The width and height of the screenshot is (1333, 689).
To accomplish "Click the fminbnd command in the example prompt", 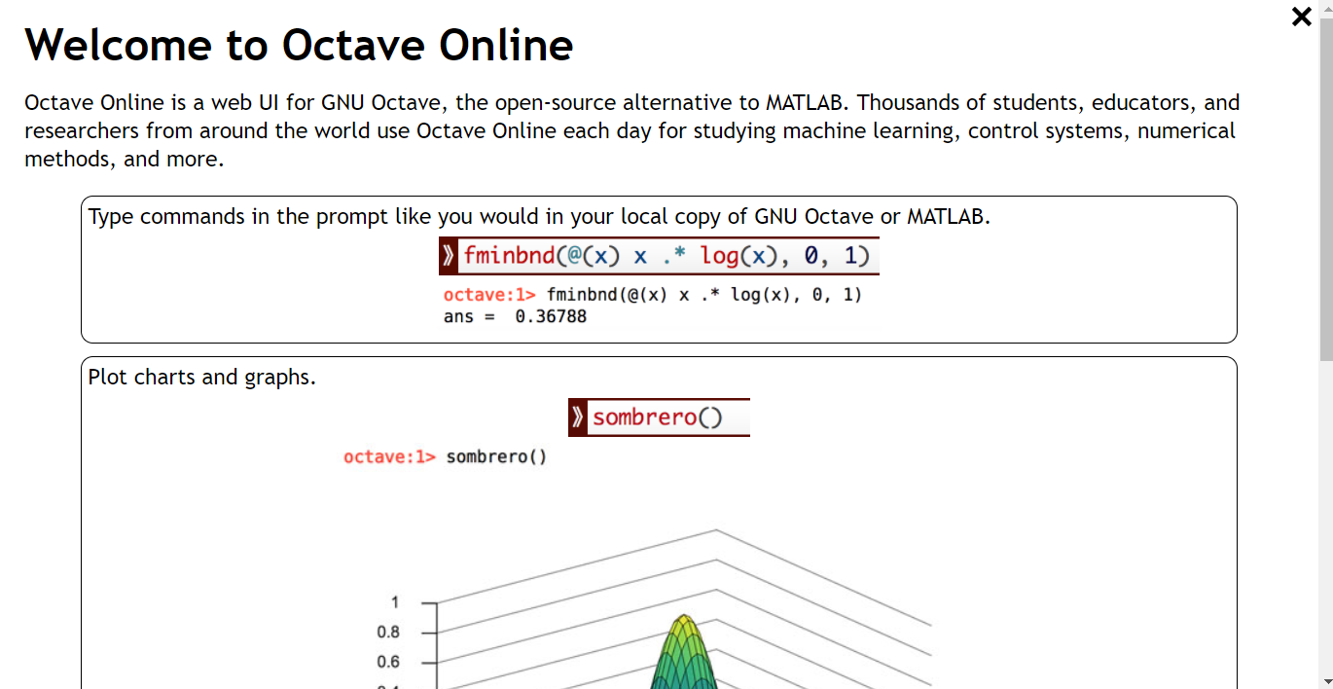I will [x=666, y=256].
